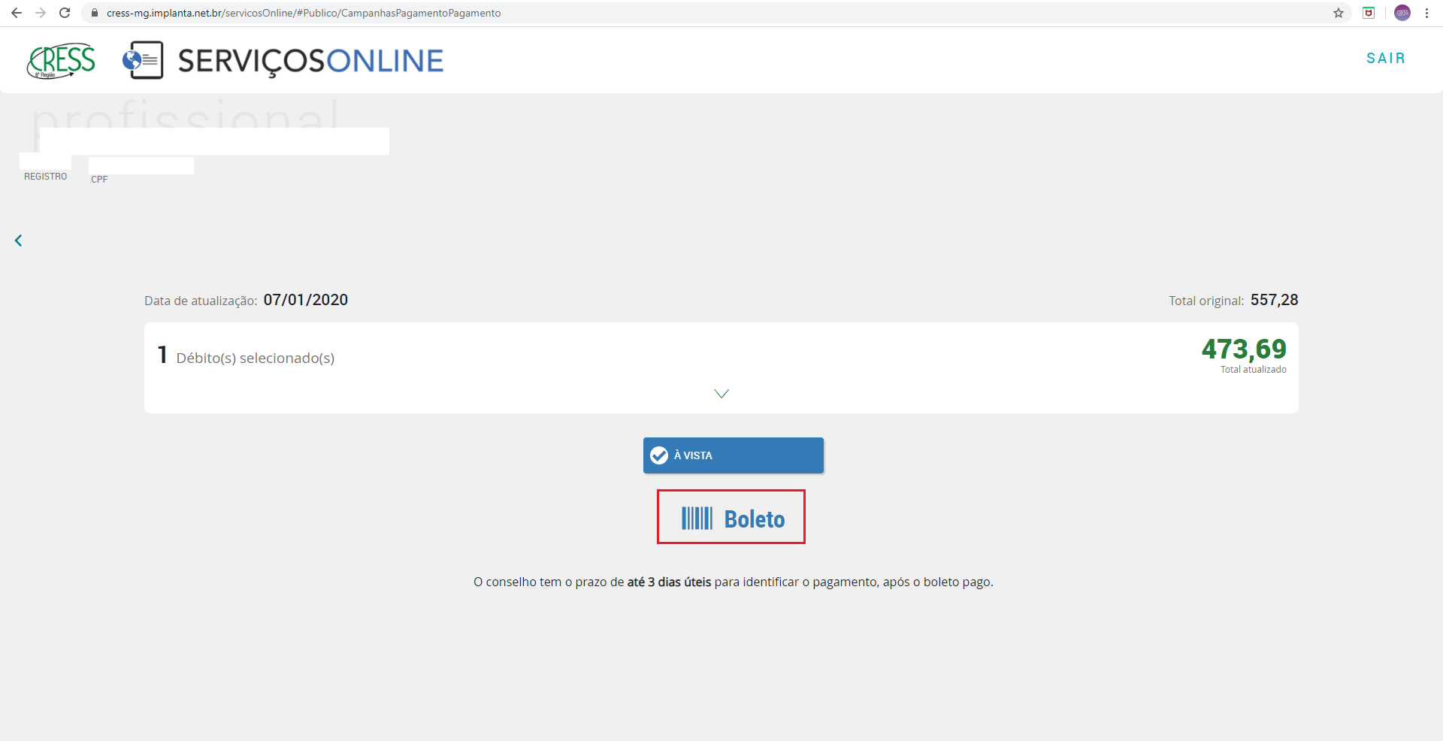Bookmark this page with the star

pyautogui.click(x=1339, y=13)
